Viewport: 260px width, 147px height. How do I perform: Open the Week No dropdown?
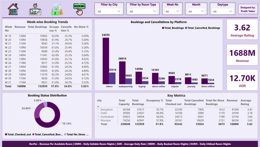pos(172,11)
